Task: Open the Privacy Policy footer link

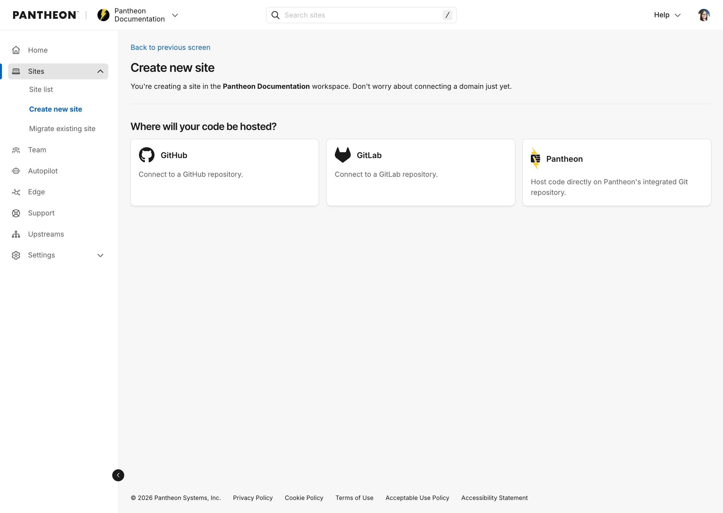Action: (253, 498)
